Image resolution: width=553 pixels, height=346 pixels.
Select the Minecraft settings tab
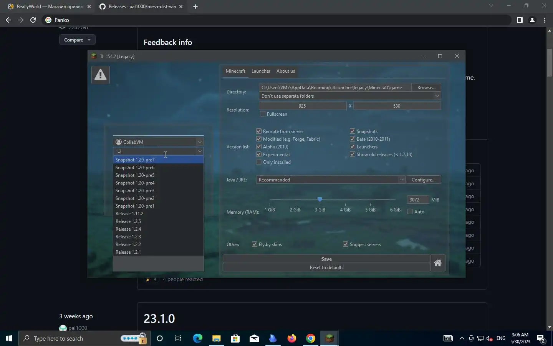point(235,71)
